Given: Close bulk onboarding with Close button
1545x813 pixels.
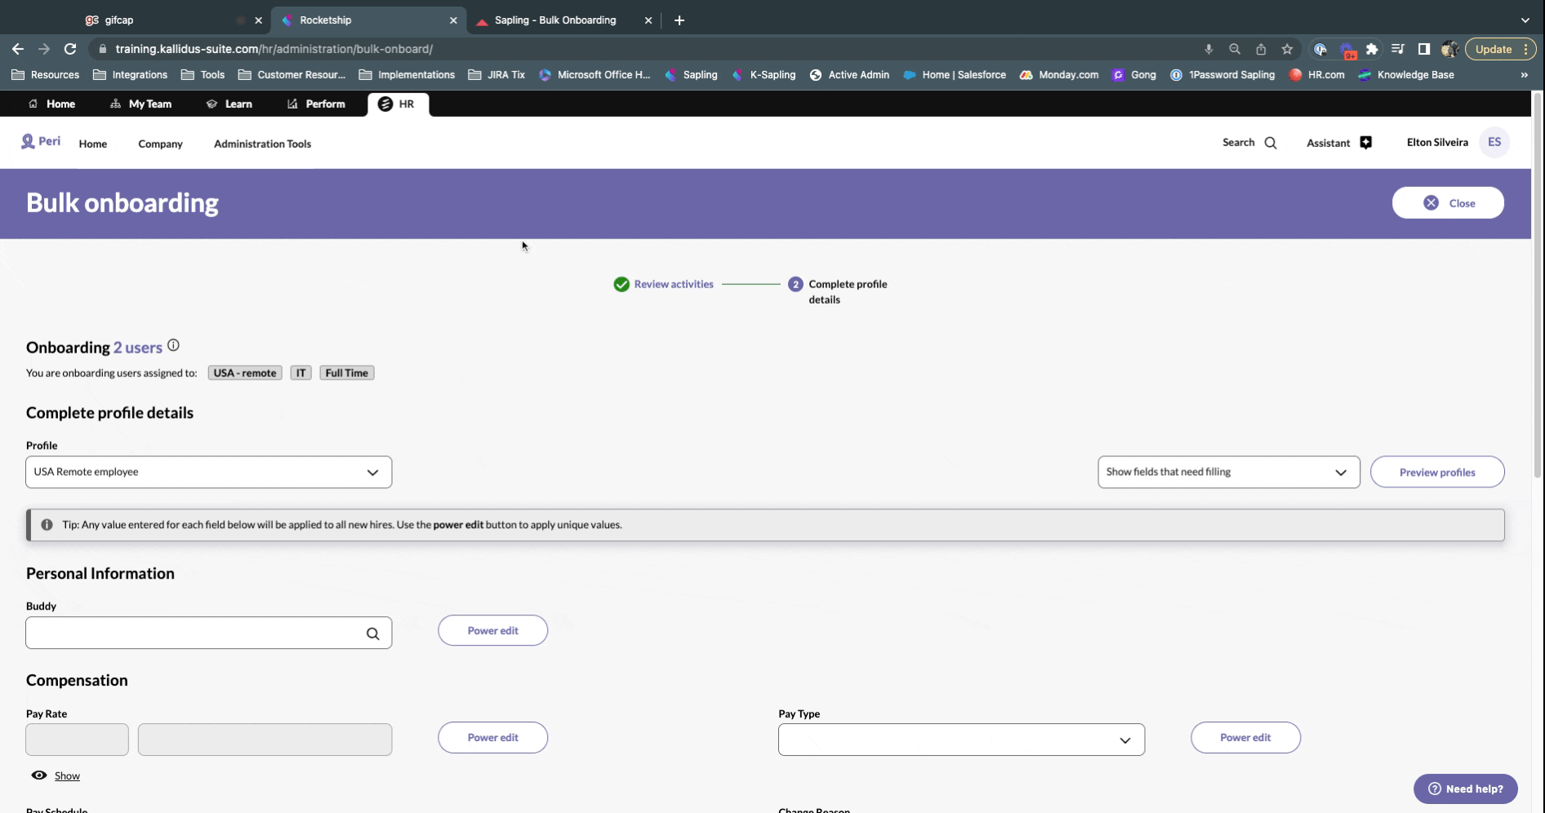Looking at the screenshot, I should pyautogui.click(x=1447, y=203).
